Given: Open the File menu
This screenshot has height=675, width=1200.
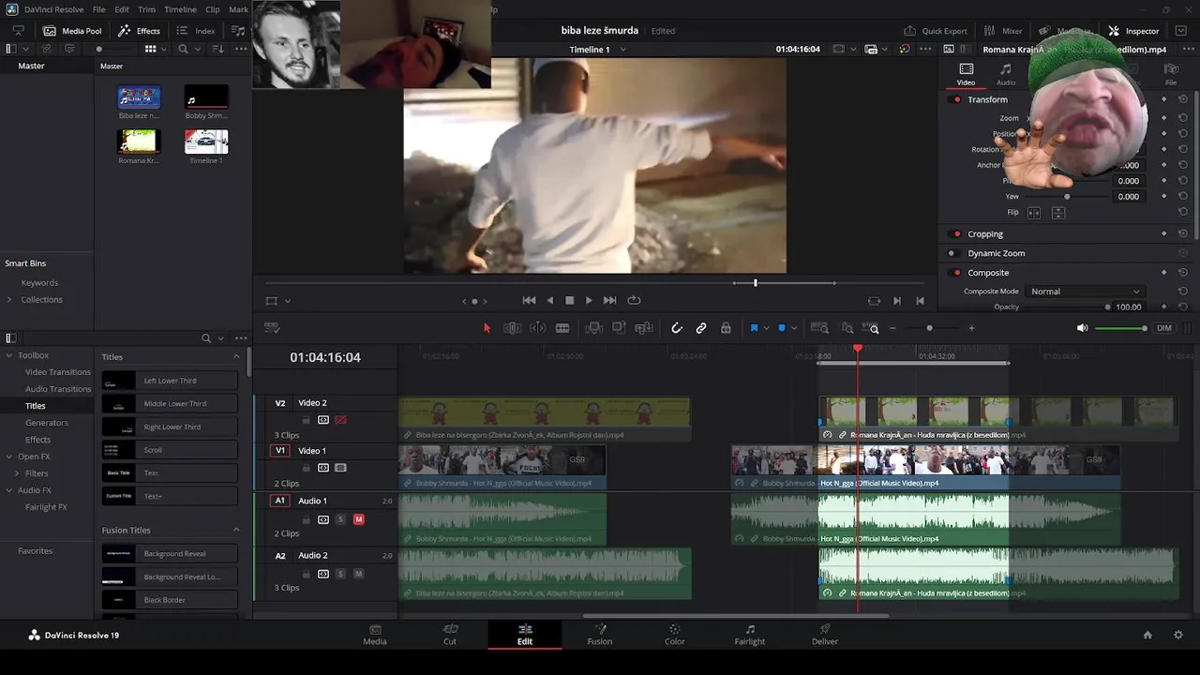Looking at the screenshot, I should click(98, 9).
